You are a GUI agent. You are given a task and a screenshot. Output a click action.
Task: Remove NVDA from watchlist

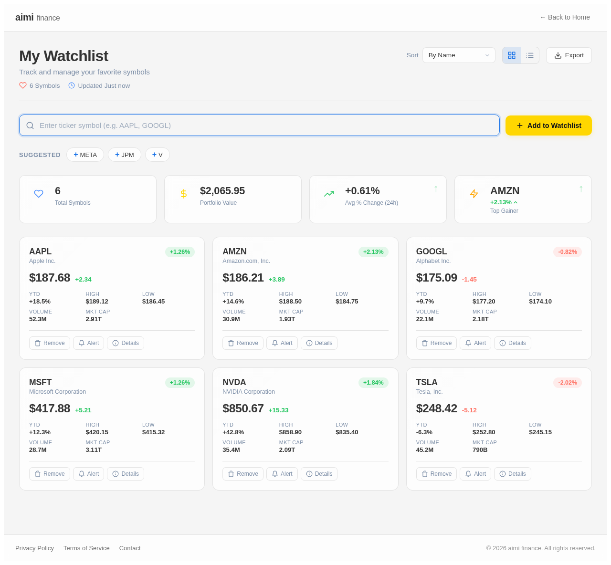[x=243, y=474]
